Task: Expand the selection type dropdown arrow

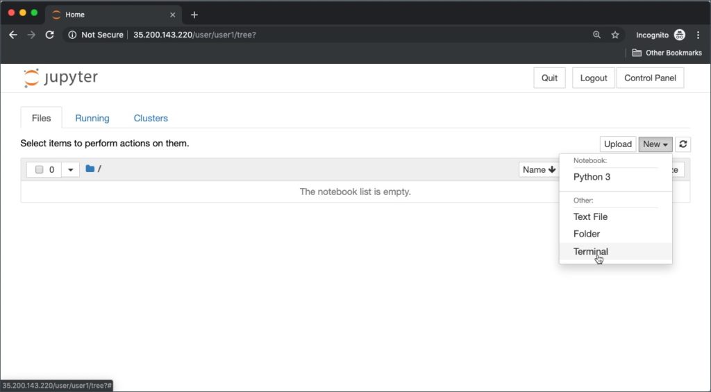Action: tap(70, 170)
